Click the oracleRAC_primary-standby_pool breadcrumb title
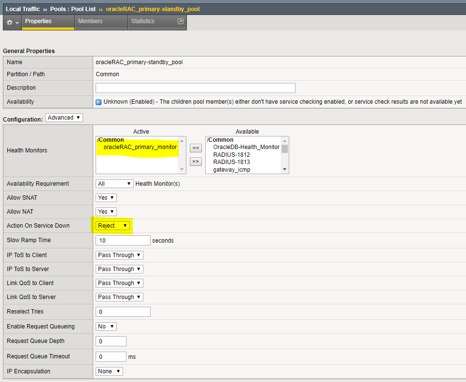This screenshot has width=466, height=382. pos(153,9)
